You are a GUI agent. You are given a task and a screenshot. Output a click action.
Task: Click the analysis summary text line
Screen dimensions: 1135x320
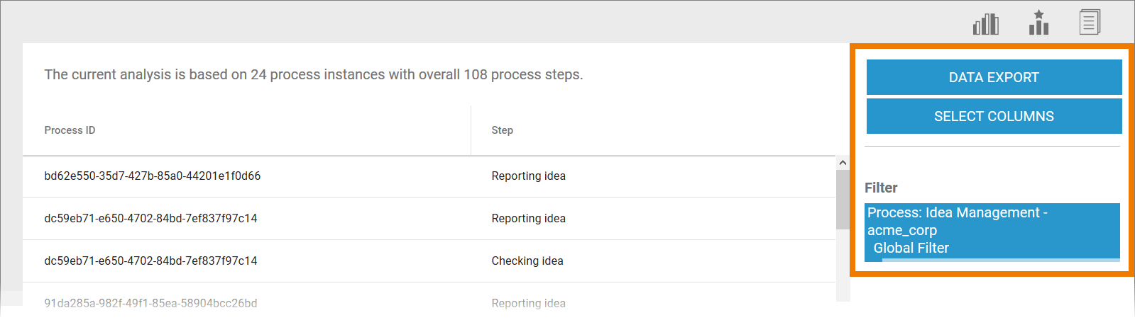(x=313, y=75)
